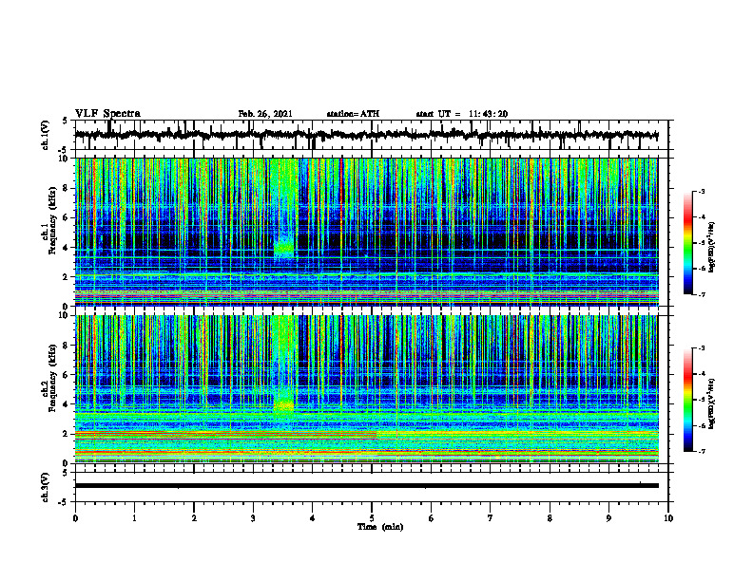Screen dimensions: 753x581
Task: Click the "ch.1(V)" axis label
Action: coord(46,135)
